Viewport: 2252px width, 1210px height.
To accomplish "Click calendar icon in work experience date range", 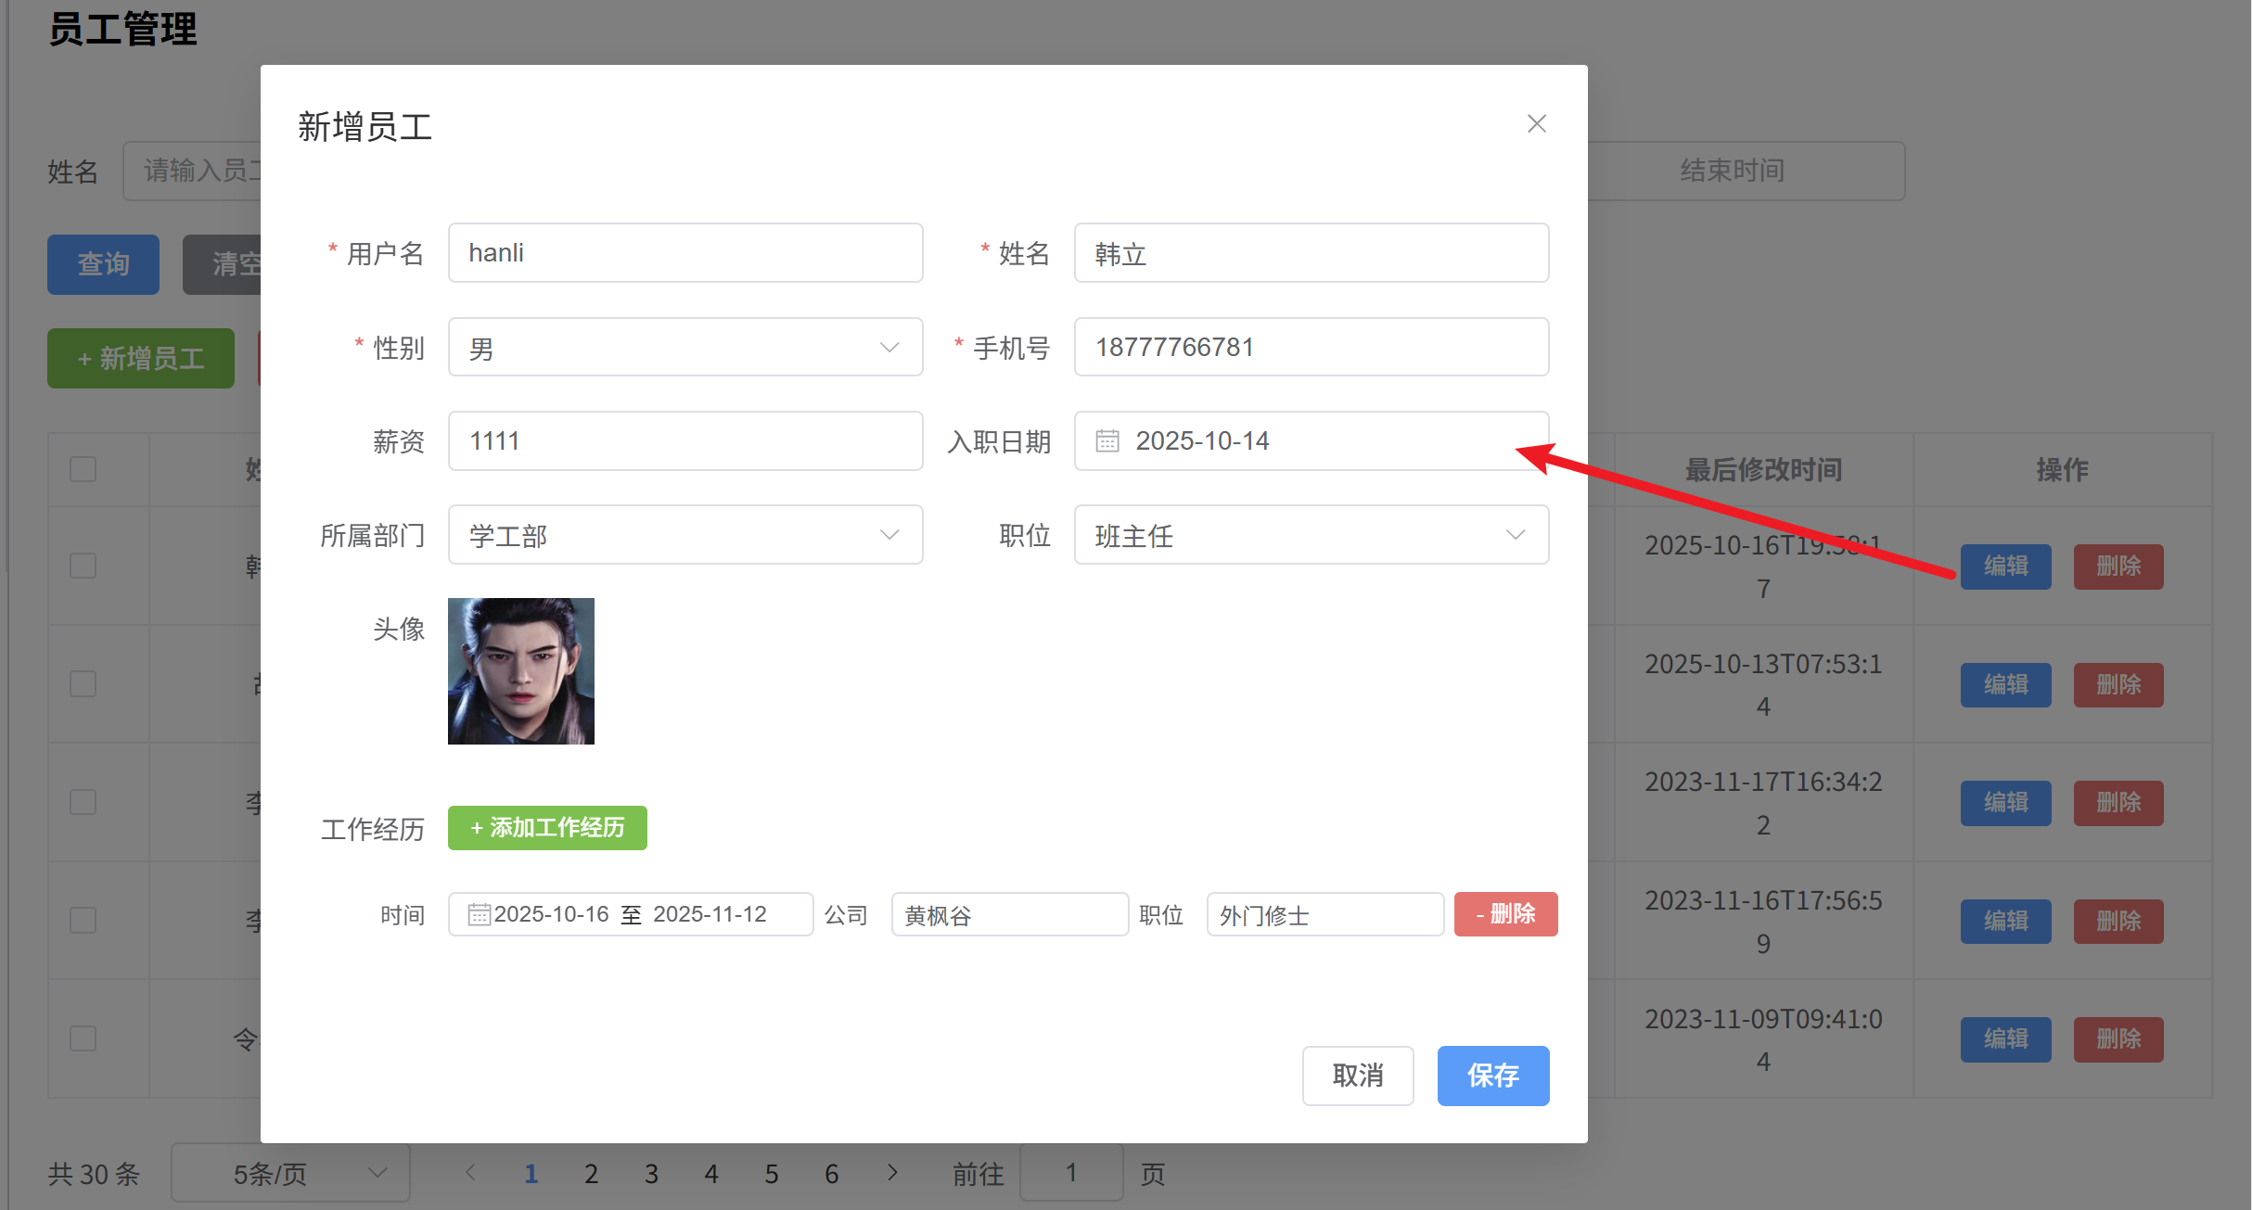I will pyautogui.click(x=479, y=914).
